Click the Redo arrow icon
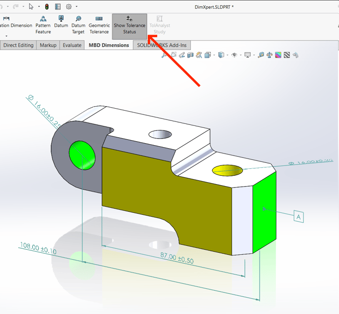 [x=16, y=7]
